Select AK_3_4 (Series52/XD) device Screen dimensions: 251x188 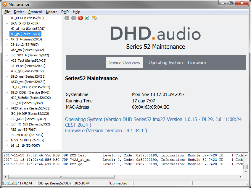pos(26,39)
